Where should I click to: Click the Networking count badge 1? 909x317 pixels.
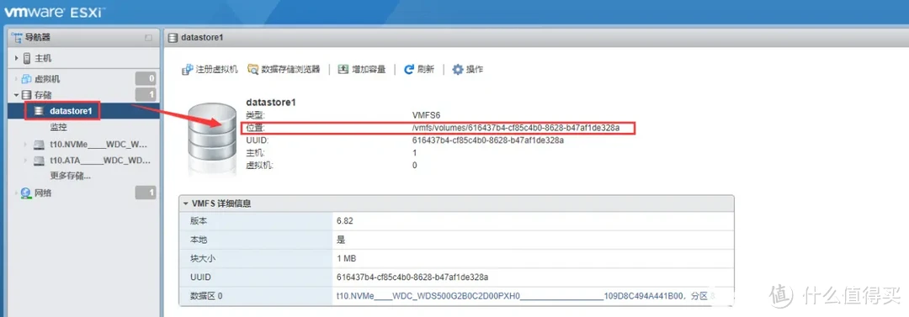pos(146,193)
